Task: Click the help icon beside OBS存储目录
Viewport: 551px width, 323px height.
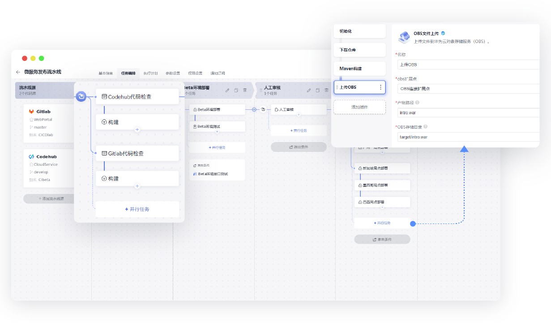Action: pos(425,127)
